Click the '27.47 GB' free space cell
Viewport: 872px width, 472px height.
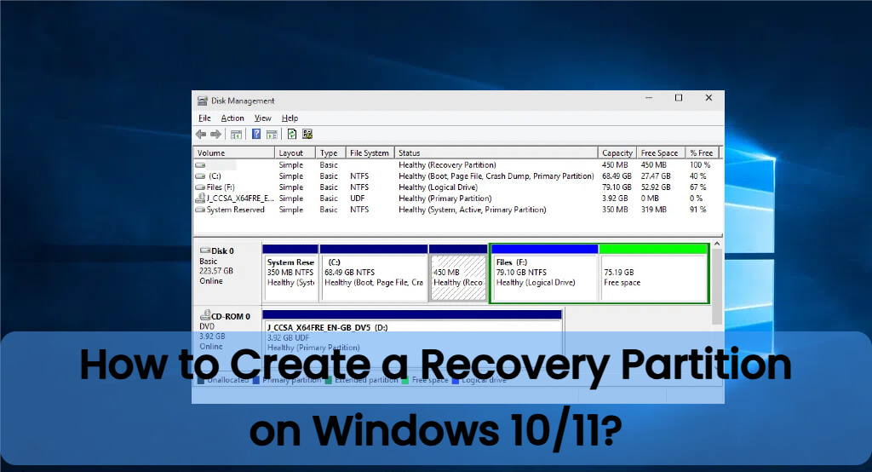(656, 176)
